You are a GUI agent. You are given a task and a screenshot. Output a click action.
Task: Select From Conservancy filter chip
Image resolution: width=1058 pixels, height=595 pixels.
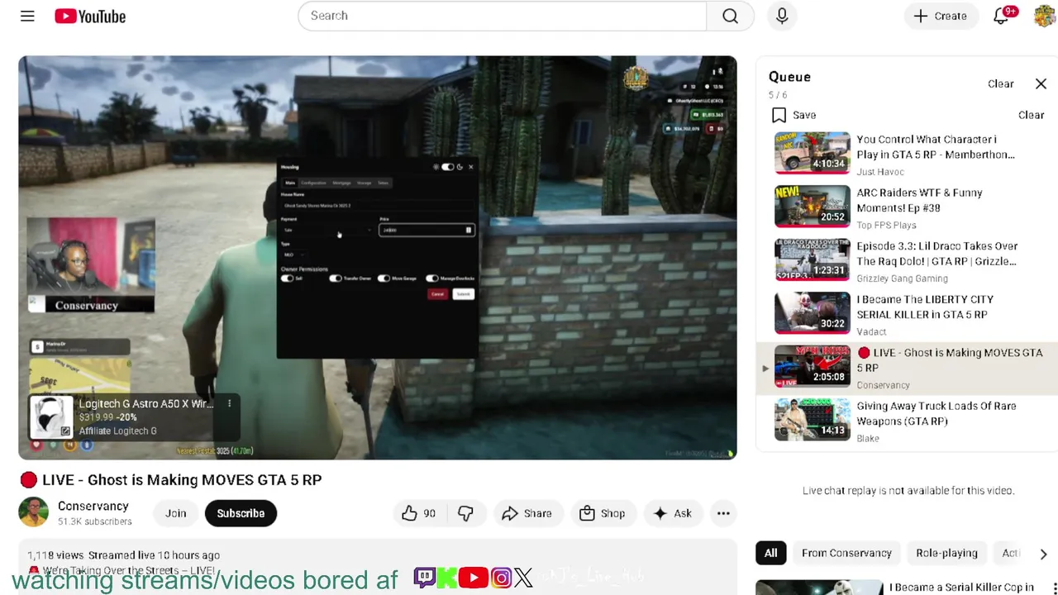tap(846, 553)
